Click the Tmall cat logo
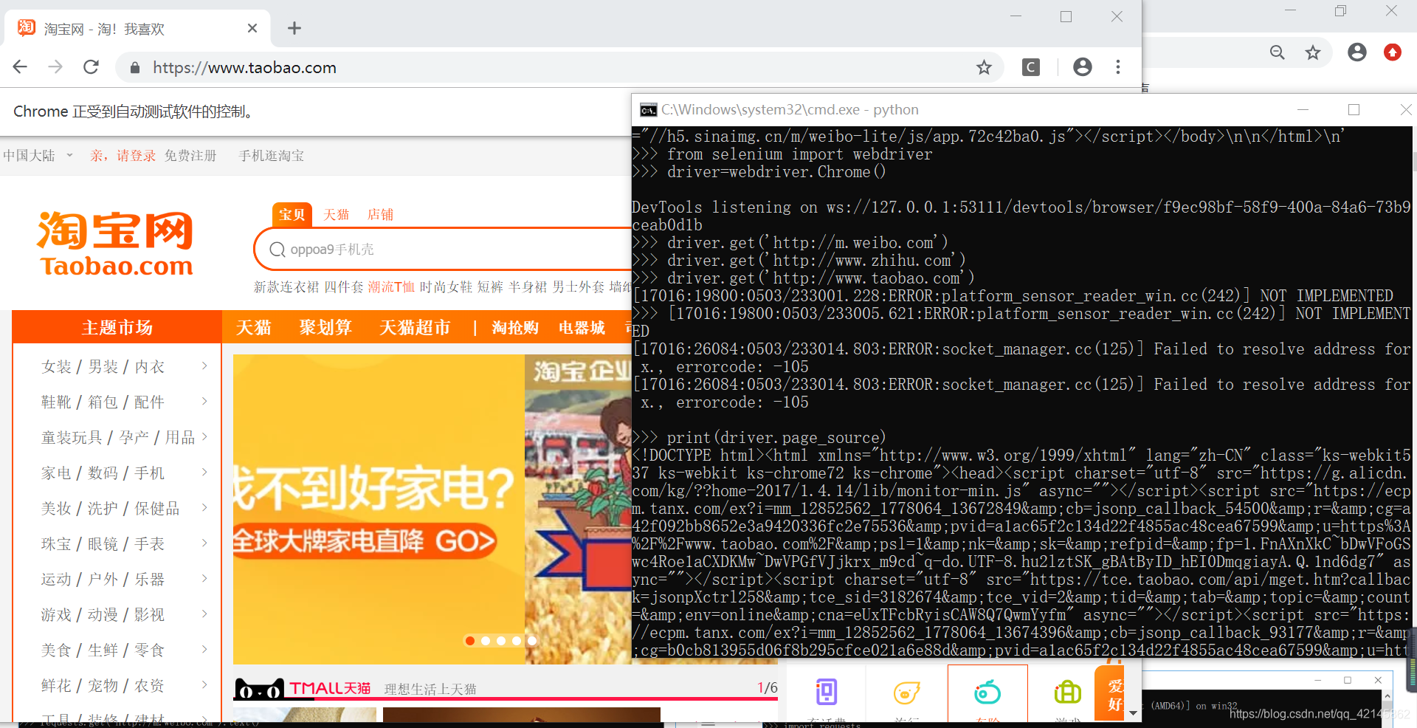 point(259,690)
